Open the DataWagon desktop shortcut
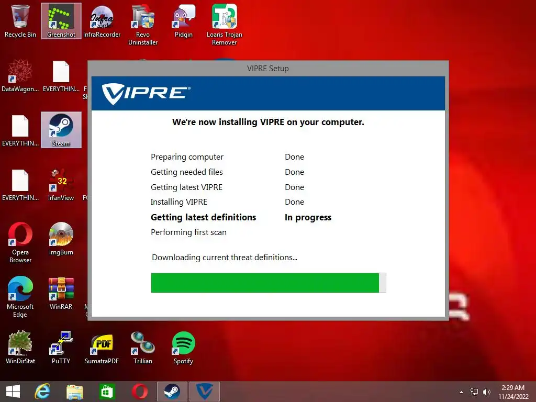 point(20,76)
